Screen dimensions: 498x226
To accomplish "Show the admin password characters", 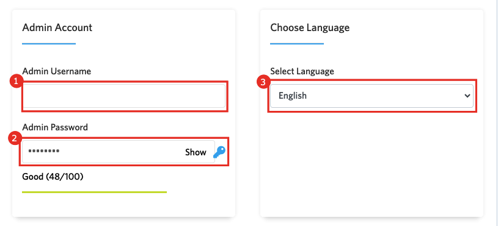I will click(x=196, y=152).
